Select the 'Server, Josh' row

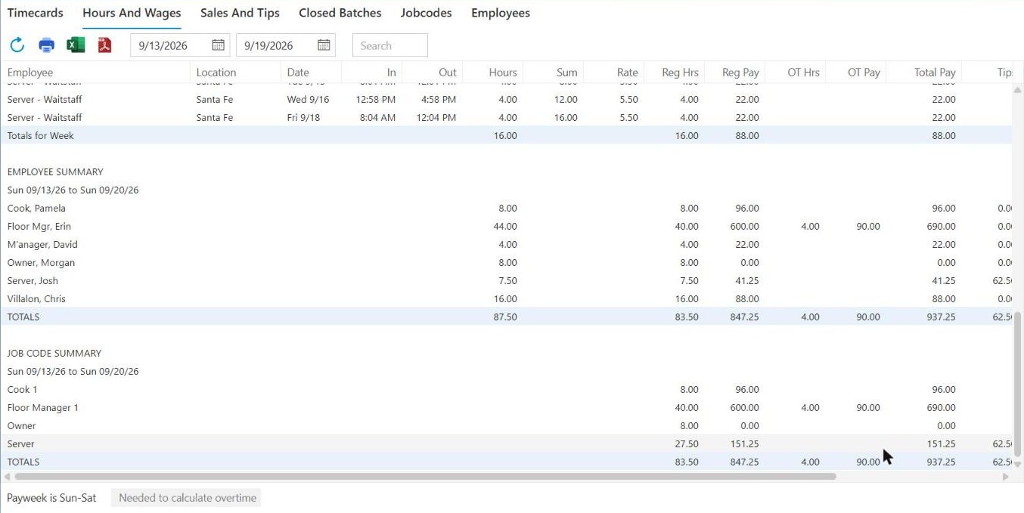[506, 281]
